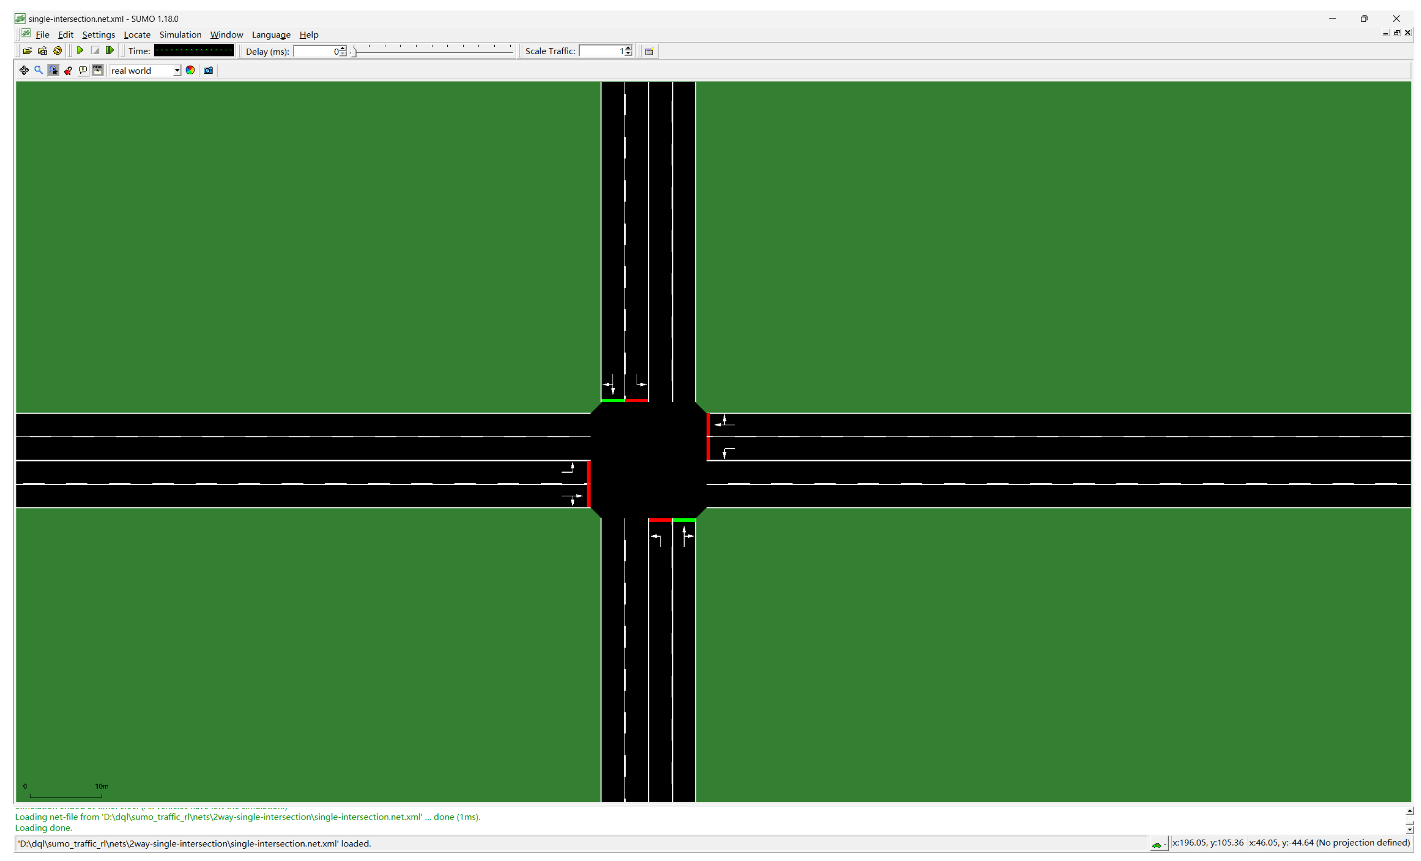The width and height of the screenshot is (1421, 861).
Task: Click the camera screenshot icon
Action: pyautogui.click(x=208, y=70)
